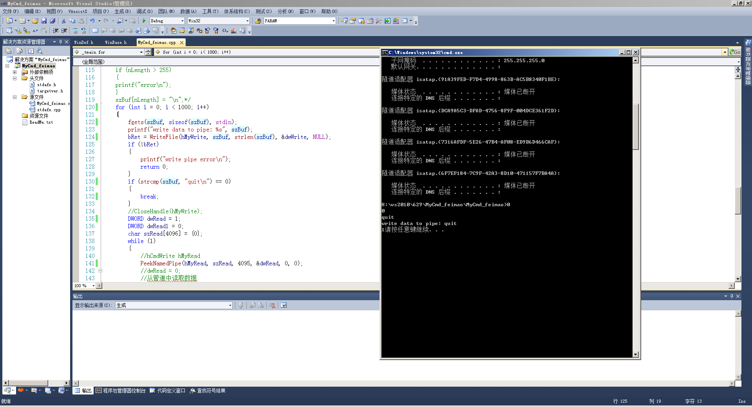The width and height of the screenshot is (752, 407).
Task: Open the 调试(D) menu
Action: pos(145,11)
